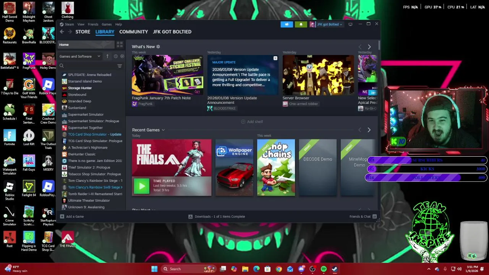Open the Help menu
Image resolution: width=489 pixels, height=275 pixels.
[118, 24]
